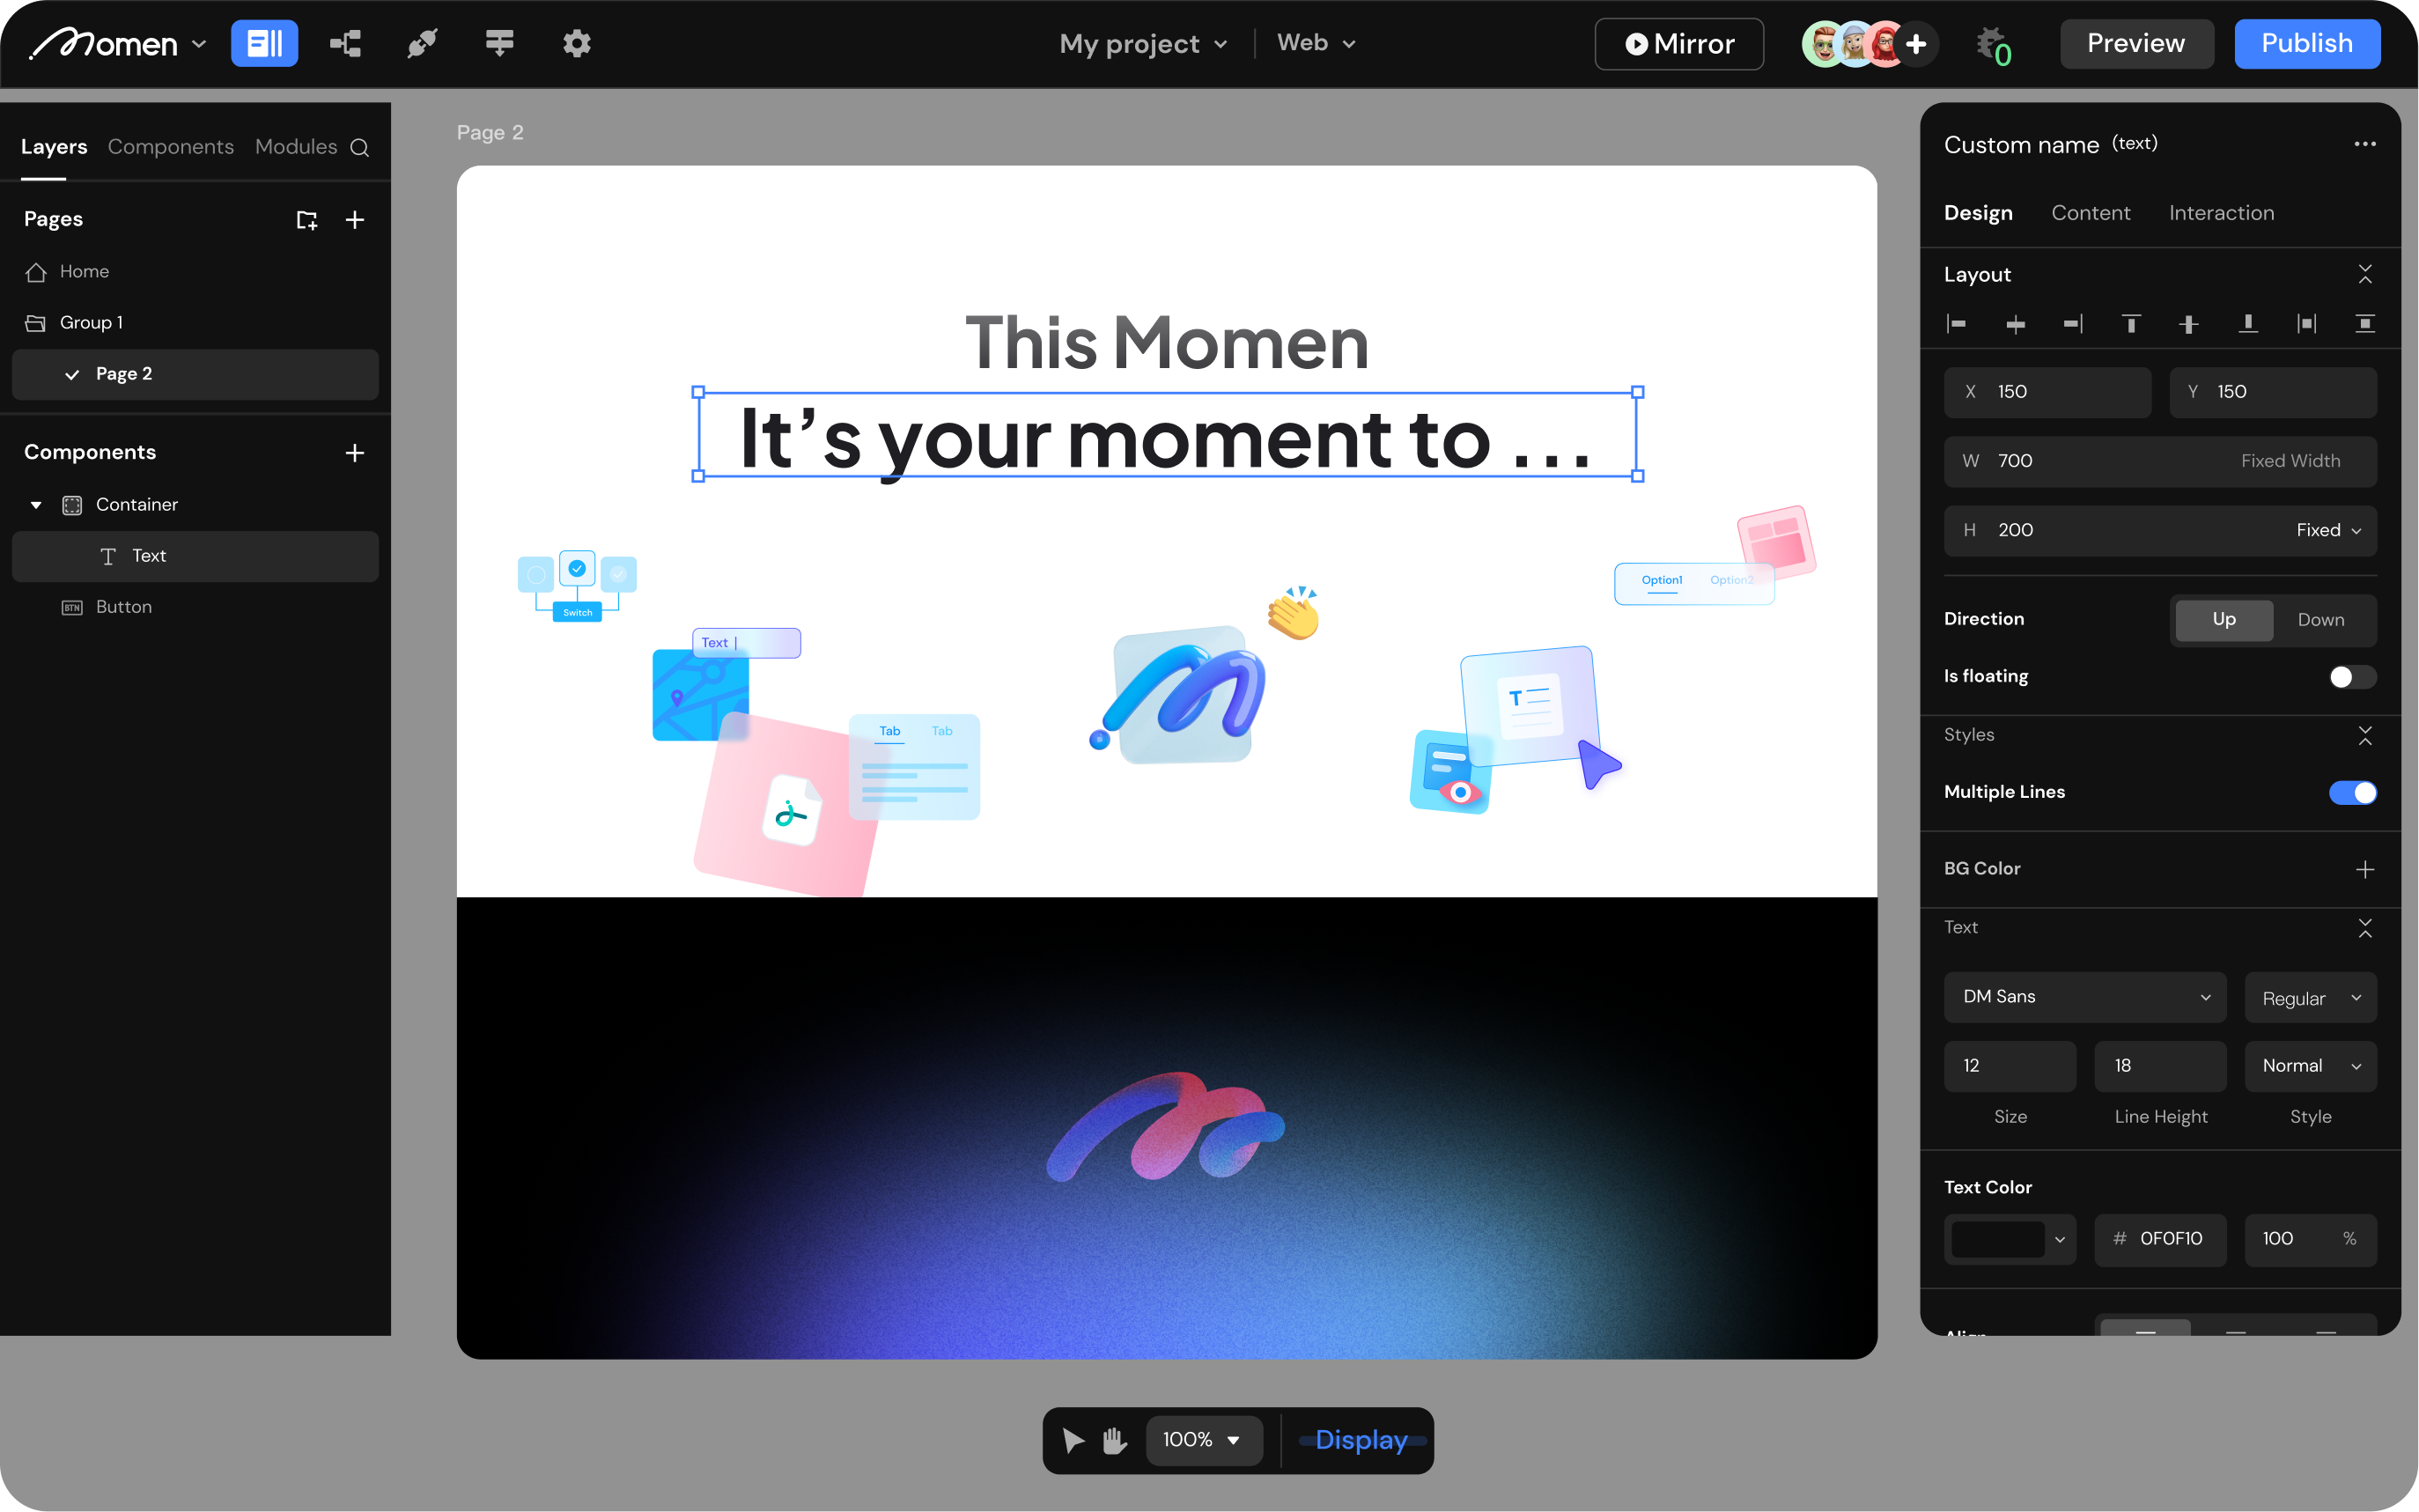
Task: Toggle the Is floating switch
Action: [x=2352, y=677]
